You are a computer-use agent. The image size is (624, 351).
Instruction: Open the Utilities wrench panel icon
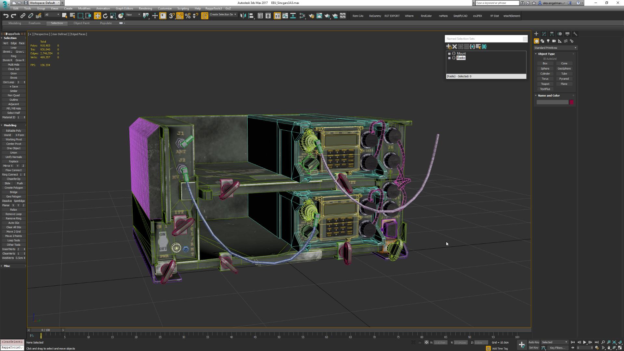coord(575,34)
